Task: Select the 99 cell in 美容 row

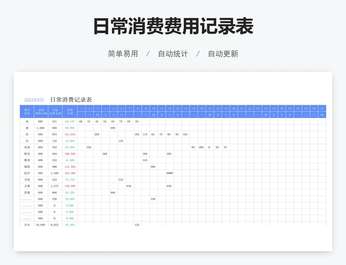Action: pyautogui.click(x=193, y=147)
